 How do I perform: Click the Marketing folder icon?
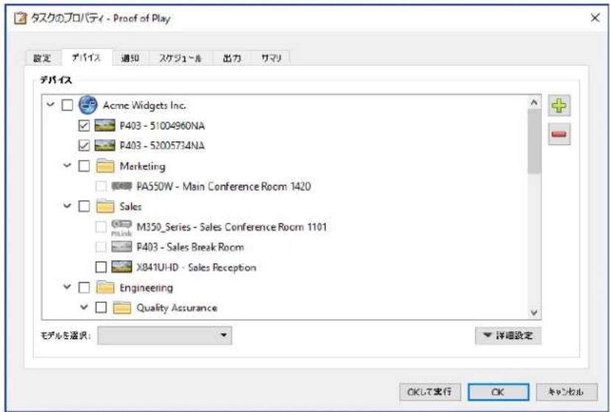pos(105,166)
